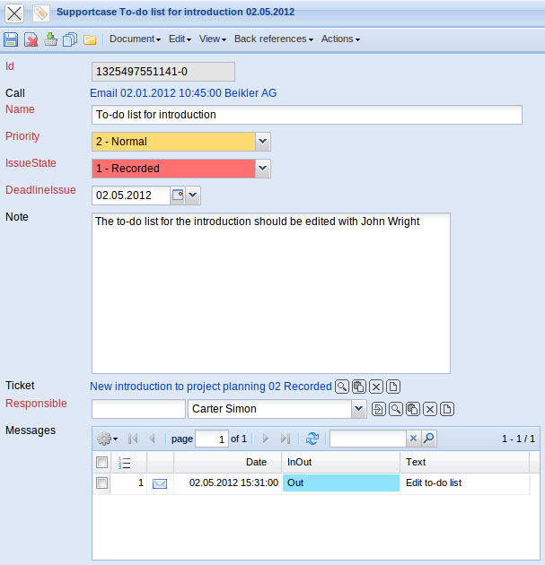
Task: Click the search magnifier icon beside Ticket link
Action: coord(342,387)
